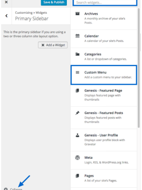Image resolution: width=142 pixels, height=190 pixels.
Task: Click 'A list of your site's Pages.' text
Action: click(x=101, y=180)
